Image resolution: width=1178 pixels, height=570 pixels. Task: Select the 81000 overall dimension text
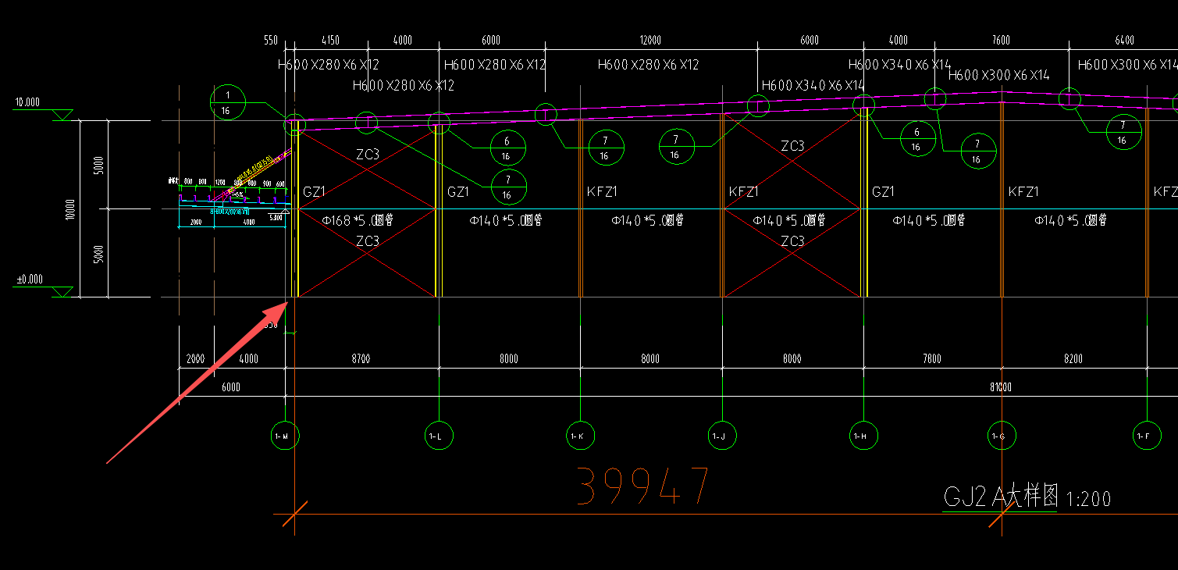point(1000,387)
